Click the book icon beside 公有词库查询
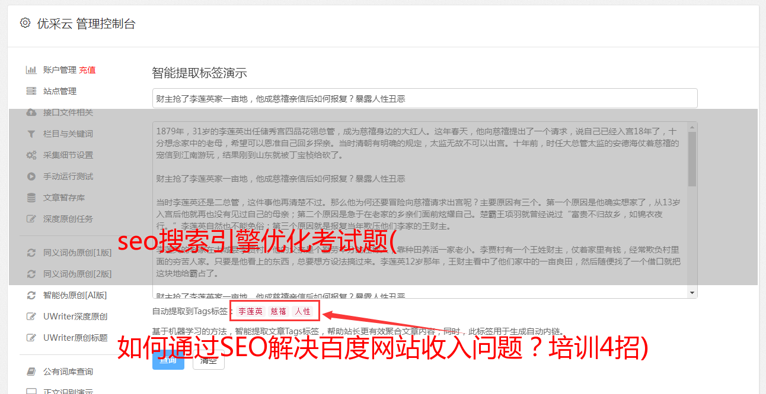 click(x=31, y=372)
